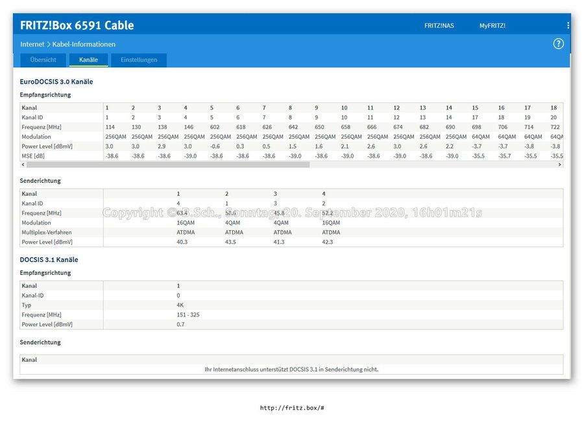This screenshot has height=424, width=584.
Task: Click the MSE [dB] row label
Action: coord(33,156)
